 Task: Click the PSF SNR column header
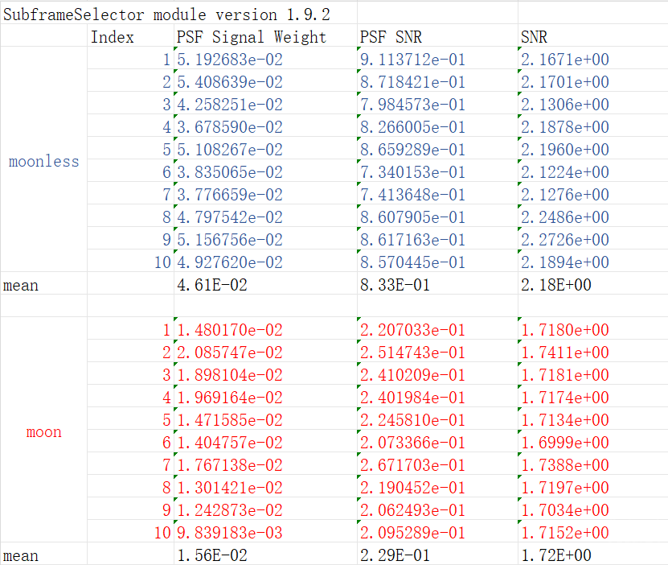click(391, 37)
